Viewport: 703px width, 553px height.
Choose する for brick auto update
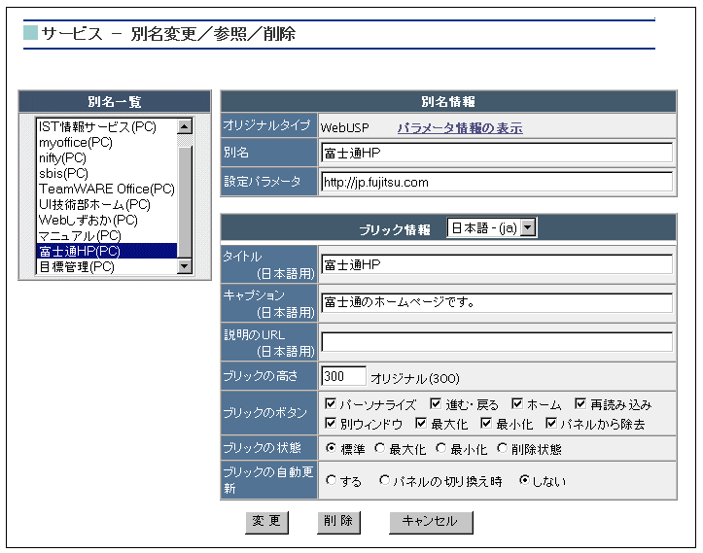coord(332,480)
